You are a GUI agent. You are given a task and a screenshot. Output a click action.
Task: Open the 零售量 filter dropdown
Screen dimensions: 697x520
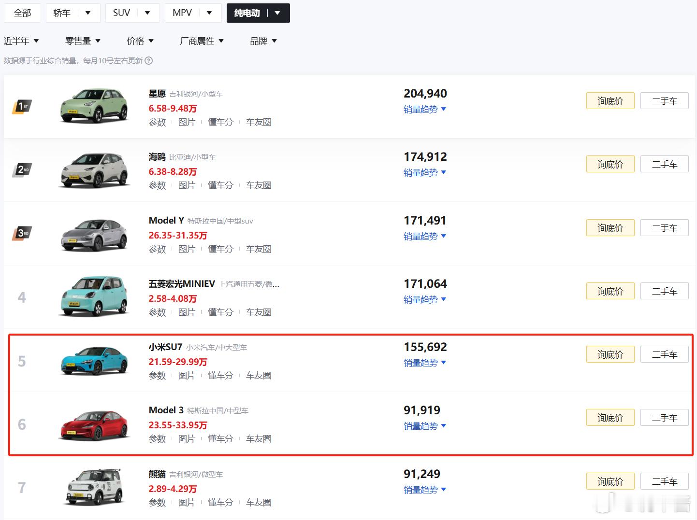click(83, 41)
